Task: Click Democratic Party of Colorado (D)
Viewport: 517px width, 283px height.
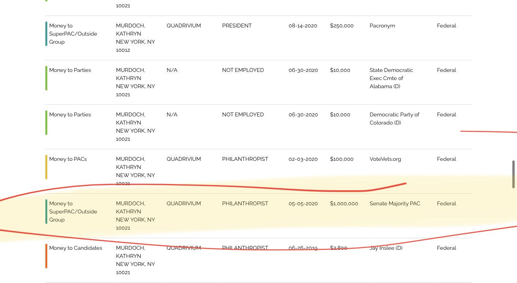Action: coord(395,119)
